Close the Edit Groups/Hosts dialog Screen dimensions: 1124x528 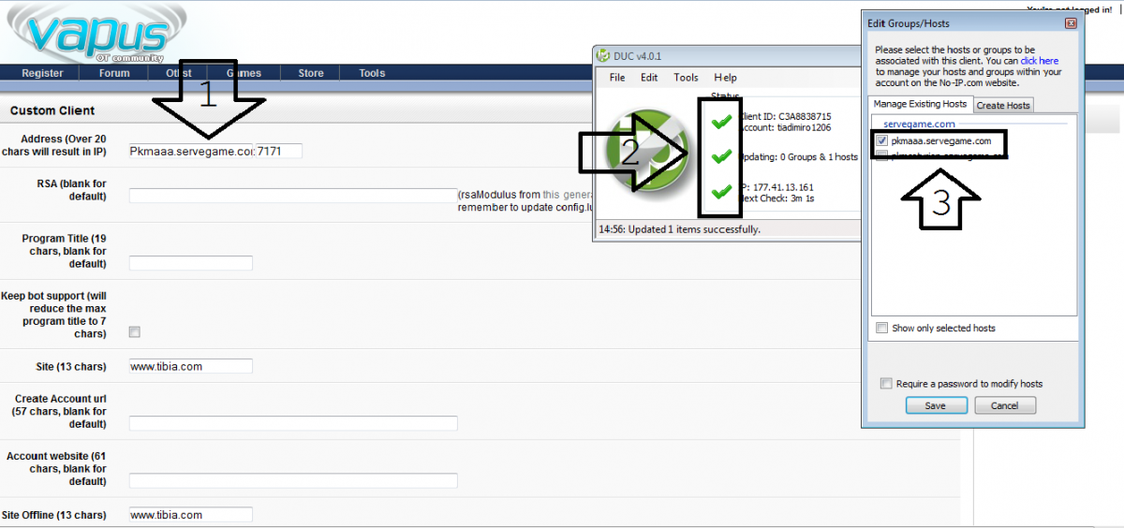pyautogui.click(x=1071, y=22)
